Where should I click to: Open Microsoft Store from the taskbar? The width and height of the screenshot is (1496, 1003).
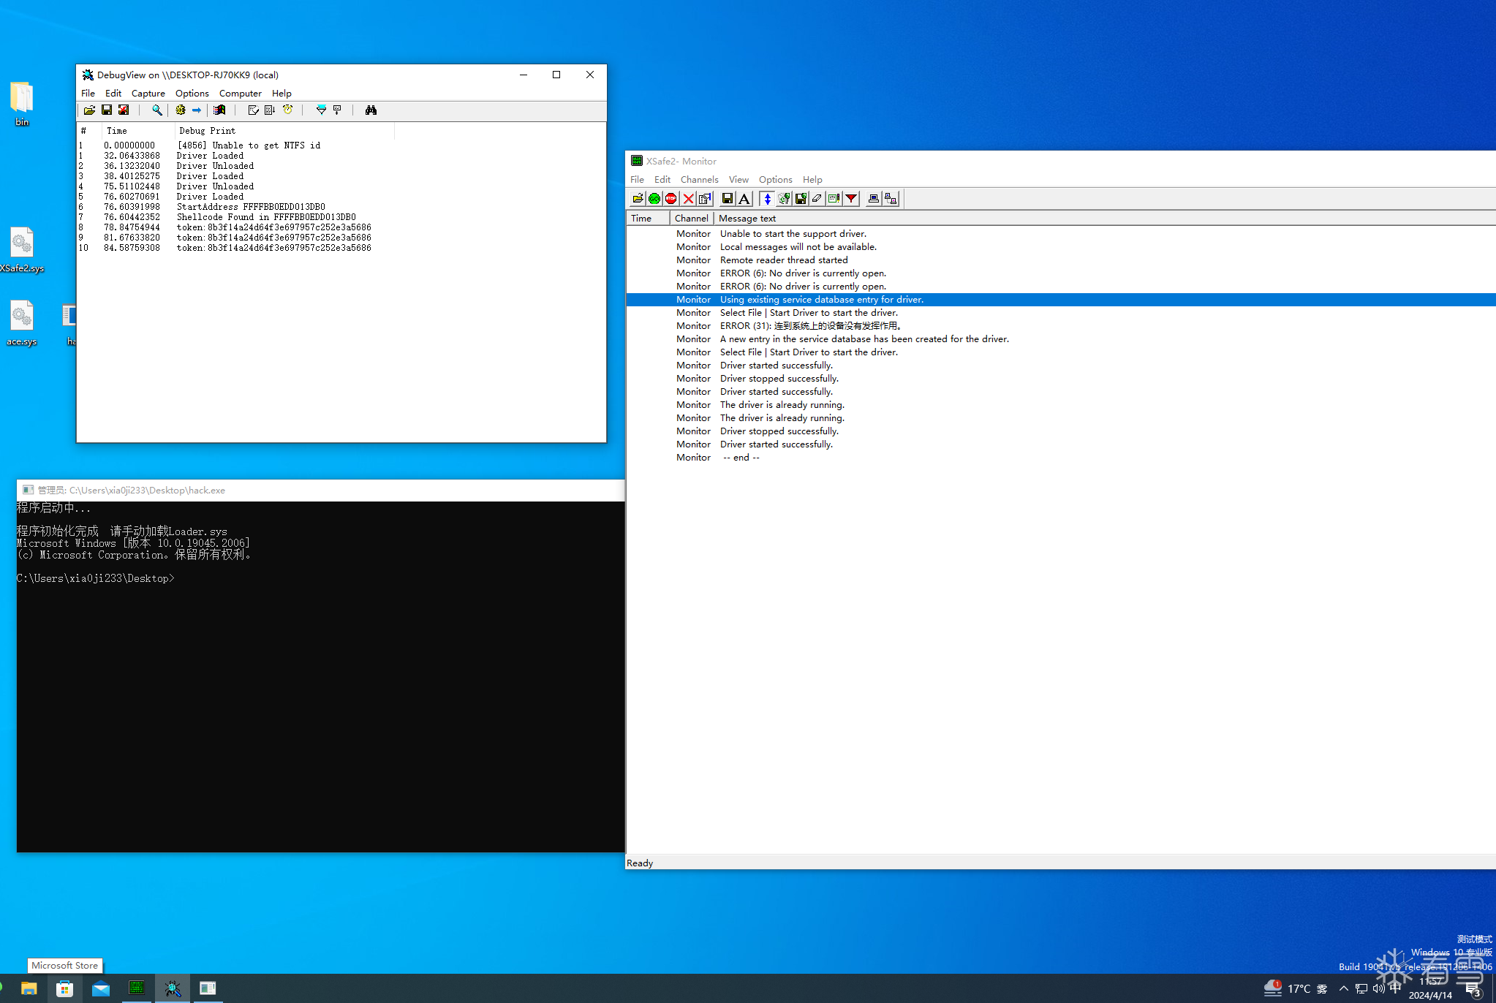point(64,988)
